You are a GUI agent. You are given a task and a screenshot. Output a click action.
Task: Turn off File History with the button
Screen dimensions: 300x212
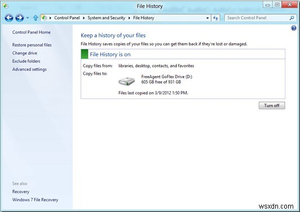pyautogui.click(x=272, y=106)
